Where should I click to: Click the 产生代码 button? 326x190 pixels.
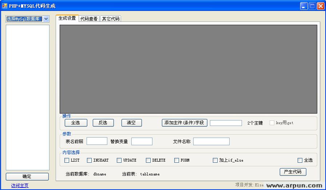click(x=293, y=172)
